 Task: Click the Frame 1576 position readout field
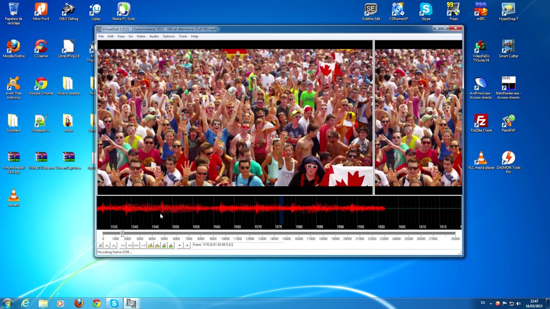pyautogui.click(x=238, y=245)
